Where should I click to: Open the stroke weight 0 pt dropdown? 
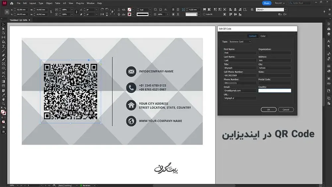[x=150, y=10]
